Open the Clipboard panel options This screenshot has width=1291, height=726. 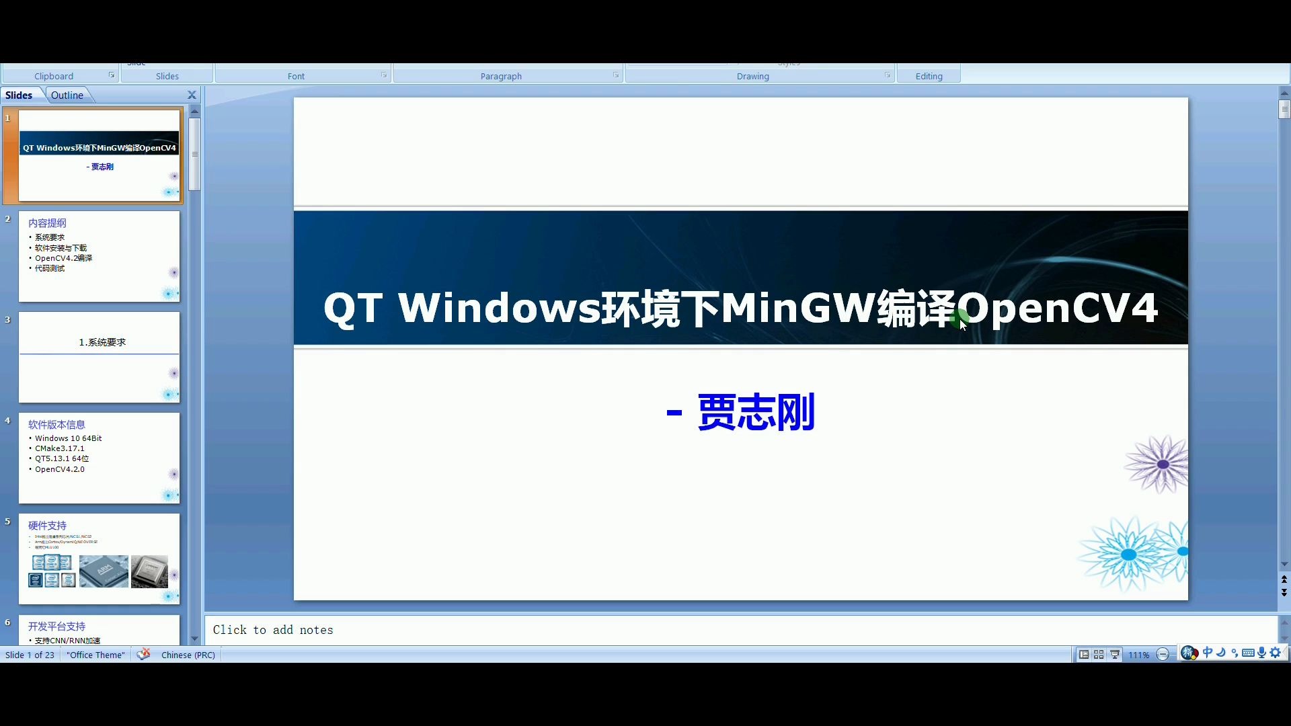[x=112, y=75]
